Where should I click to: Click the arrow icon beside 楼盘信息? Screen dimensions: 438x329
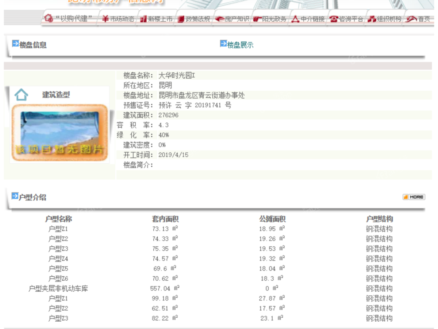[x=15, y=44]
